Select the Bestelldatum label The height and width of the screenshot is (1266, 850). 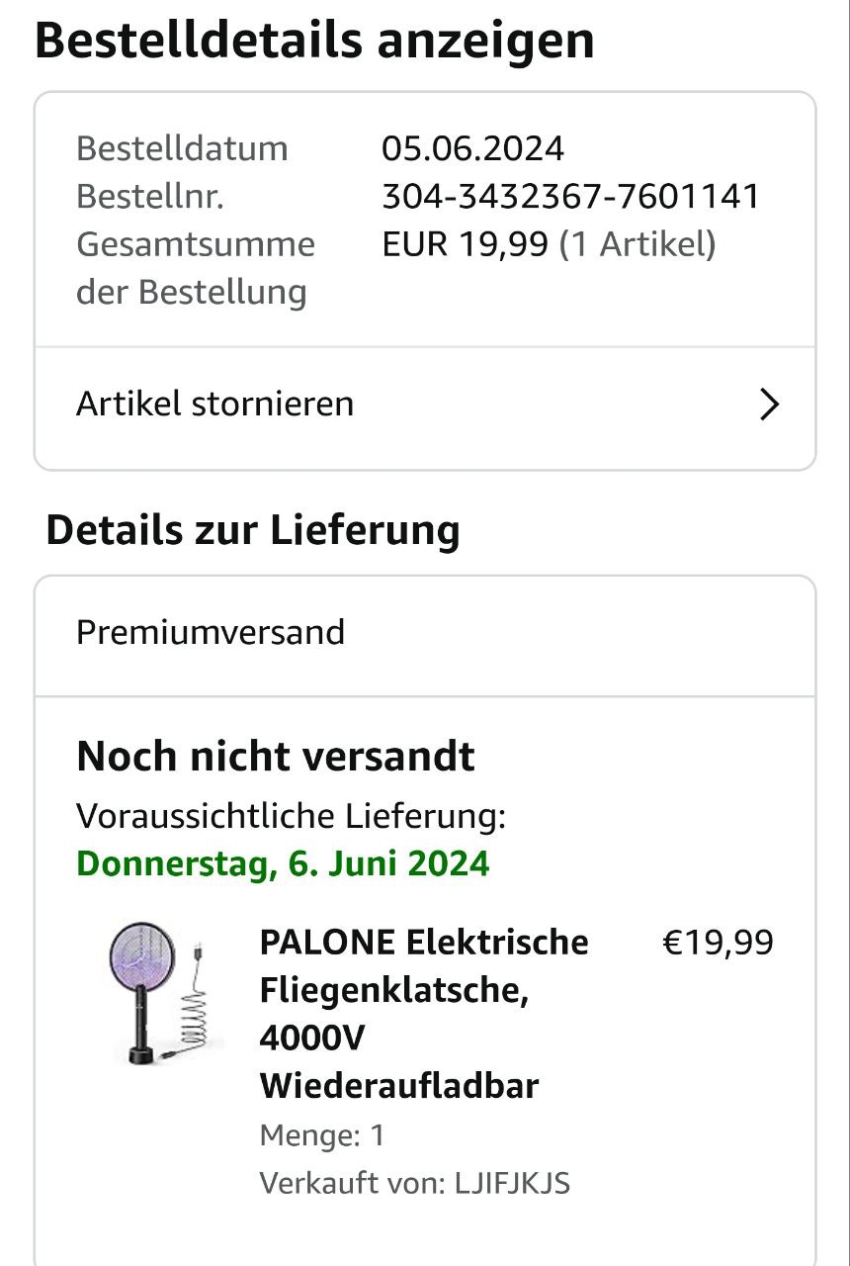(182, 149)
